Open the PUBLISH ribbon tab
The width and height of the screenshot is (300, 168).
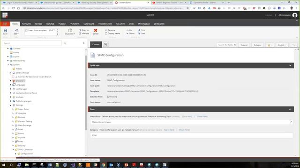62,24
